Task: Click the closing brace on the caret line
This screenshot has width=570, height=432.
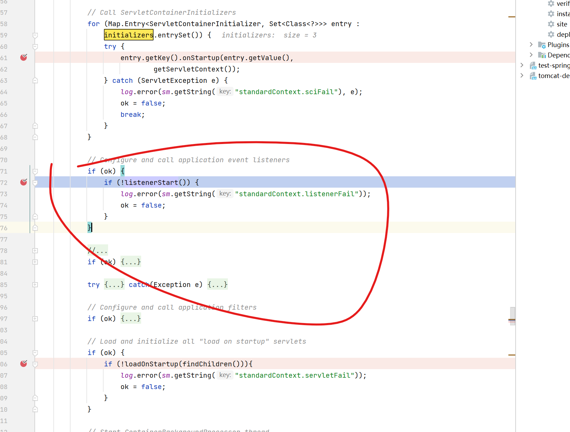Action: 89,228
